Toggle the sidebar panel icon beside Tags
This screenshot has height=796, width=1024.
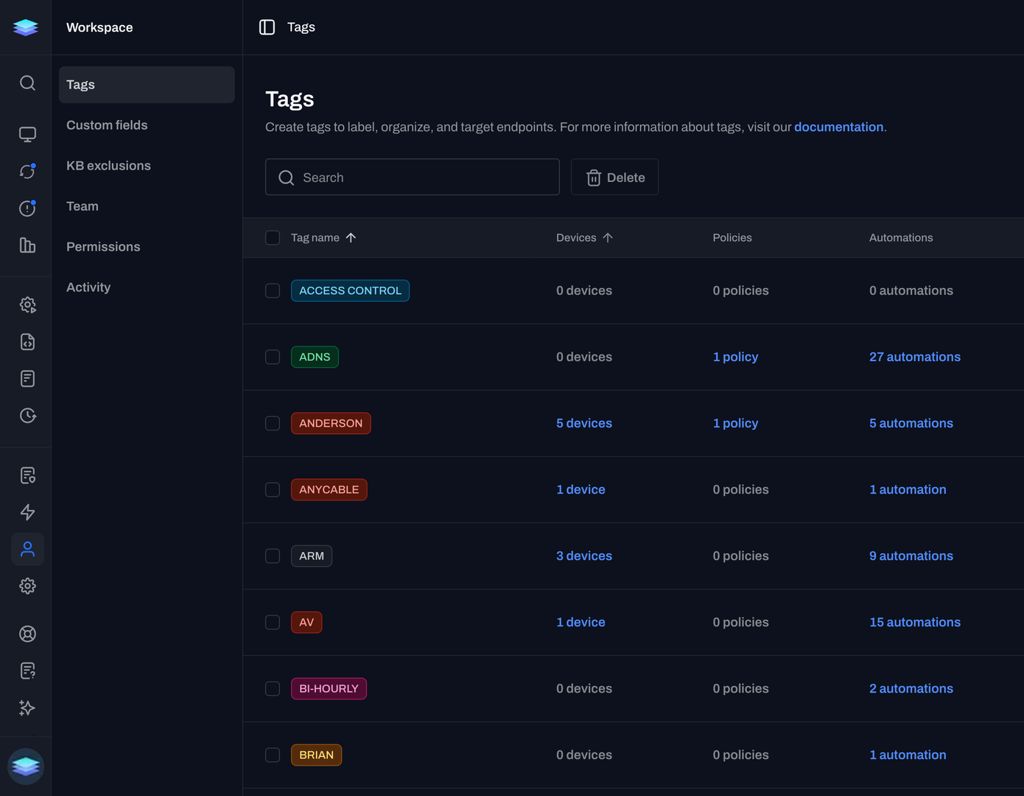[x=267, y=27]
